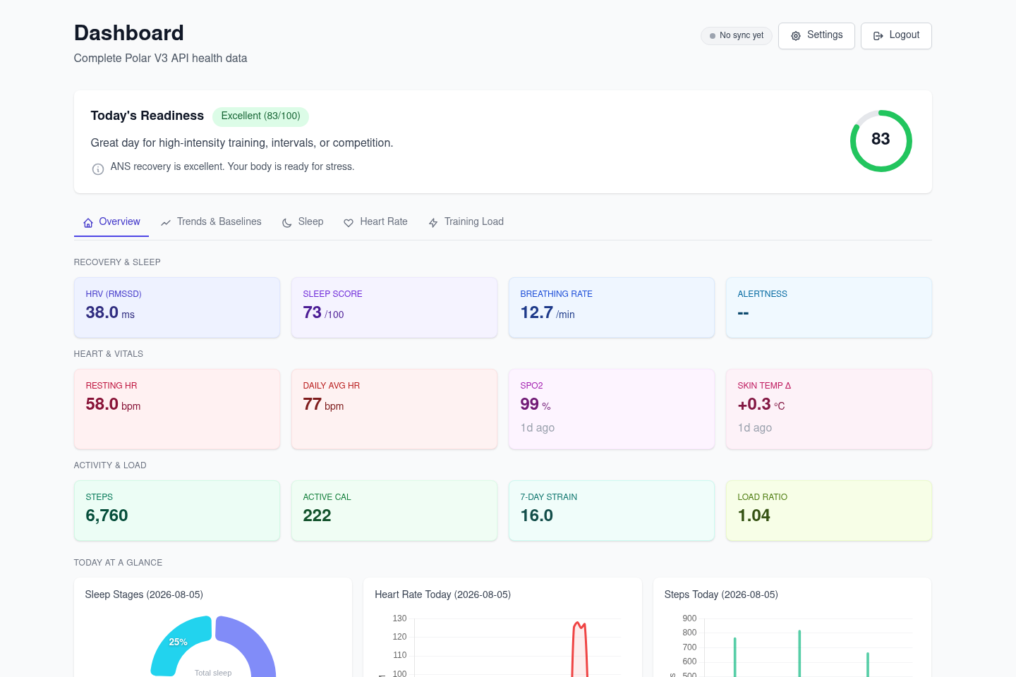Viewport: 1016px width, 677px height.
Task: Click the lightning bolt icon for Training Load
Action: pyautogui.click(x=433, y=223)
